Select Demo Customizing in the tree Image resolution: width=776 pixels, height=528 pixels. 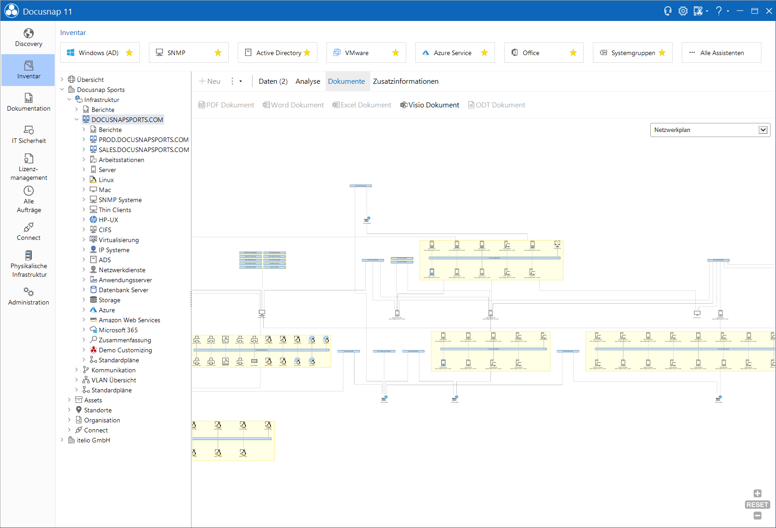click(125, 350)
